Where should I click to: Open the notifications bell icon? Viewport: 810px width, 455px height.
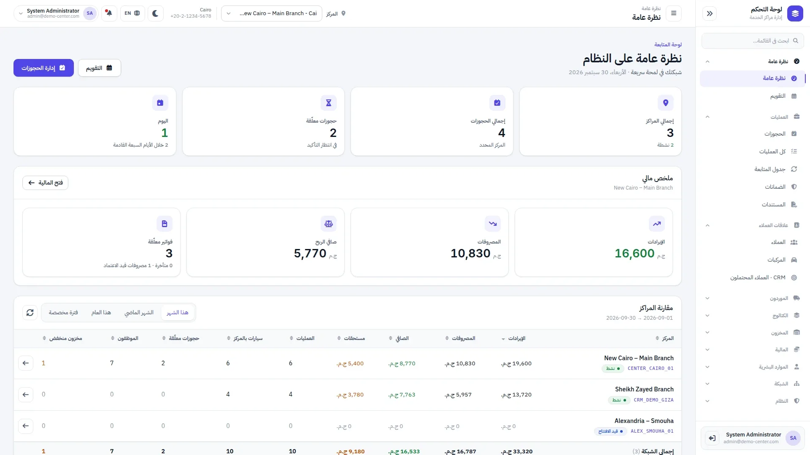pos(109,13)
